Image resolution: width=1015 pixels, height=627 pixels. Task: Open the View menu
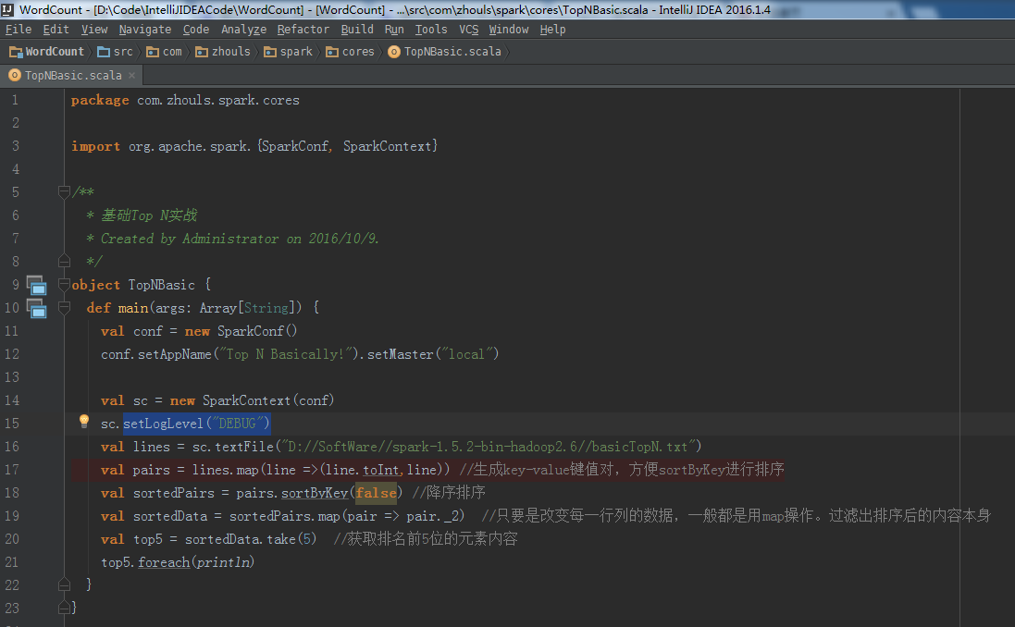pos(93,29)
